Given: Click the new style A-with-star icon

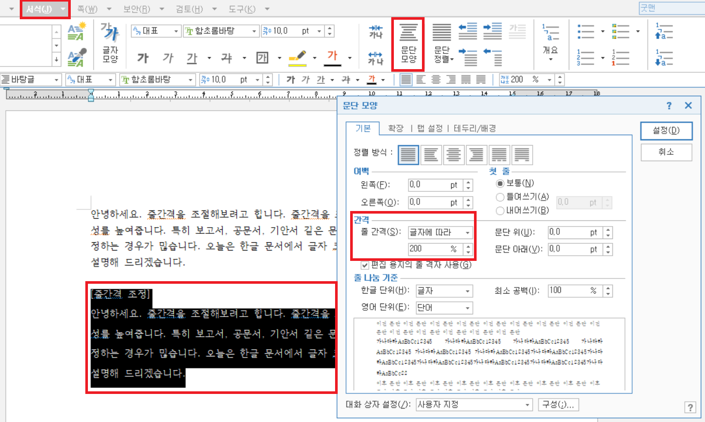Looking at the screenshot, I should tap(77, 32).
